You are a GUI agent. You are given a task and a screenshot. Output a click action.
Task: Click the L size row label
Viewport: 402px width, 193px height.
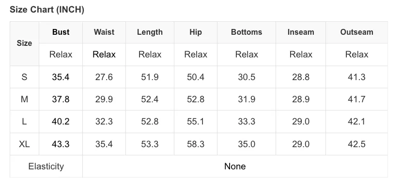point(24,122)
